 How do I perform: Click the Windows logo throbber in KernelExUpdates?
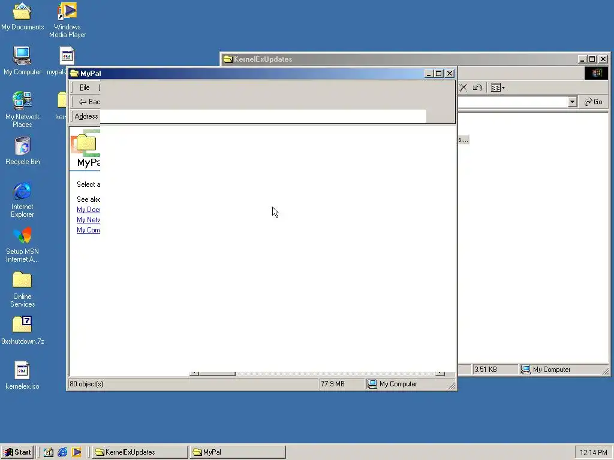597,73
